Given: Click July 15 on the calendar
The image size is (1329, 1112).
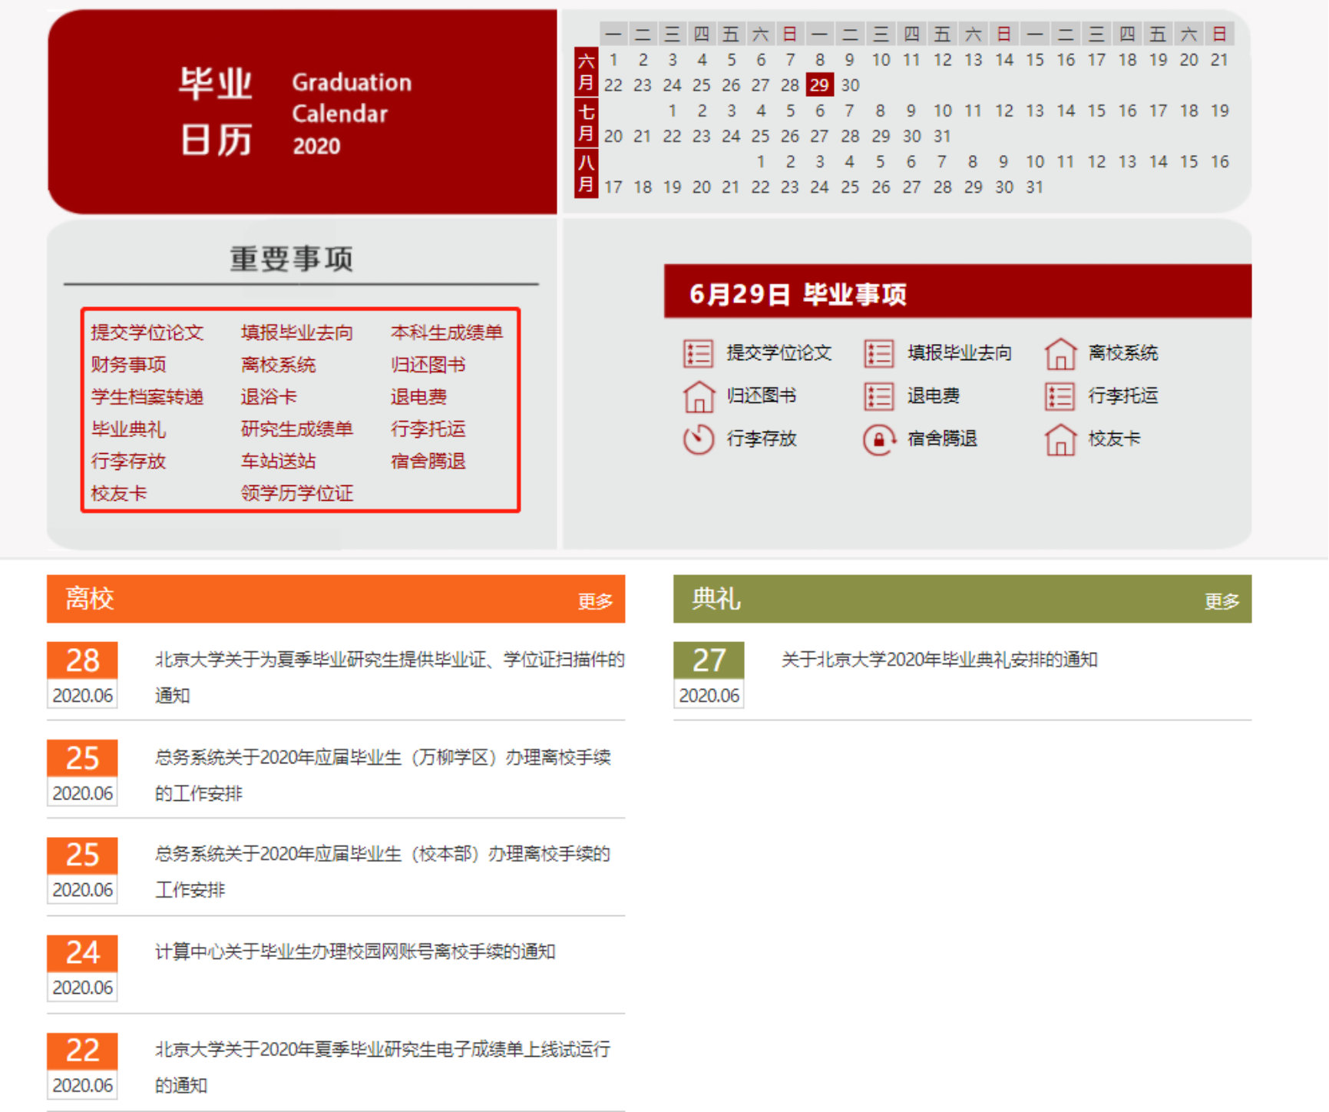Looking at the screenshot, I should pos(1096,111).
